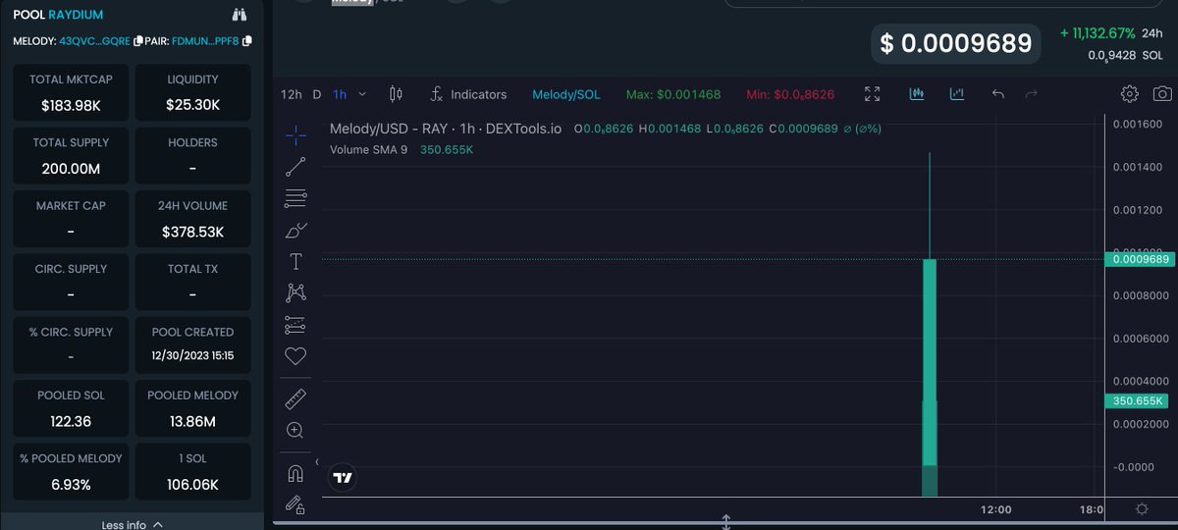Select the D daily timeframe
The image size is (1178, 530).
point(317,94)
